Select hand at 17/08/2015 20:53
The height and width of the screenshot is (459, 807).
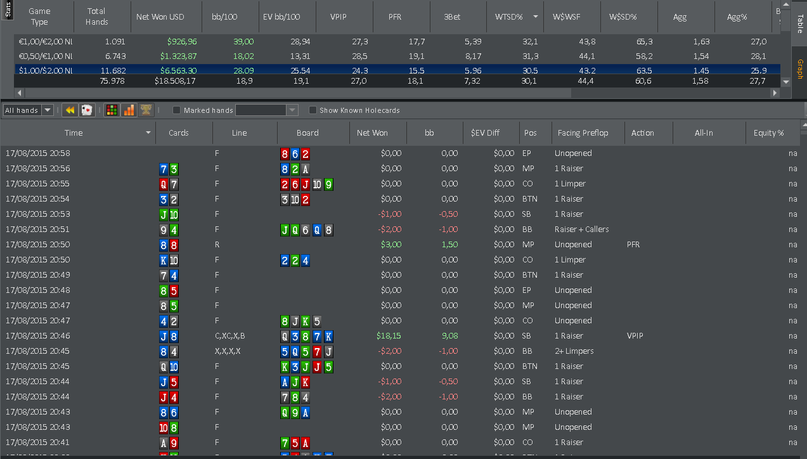click(399, 214)
